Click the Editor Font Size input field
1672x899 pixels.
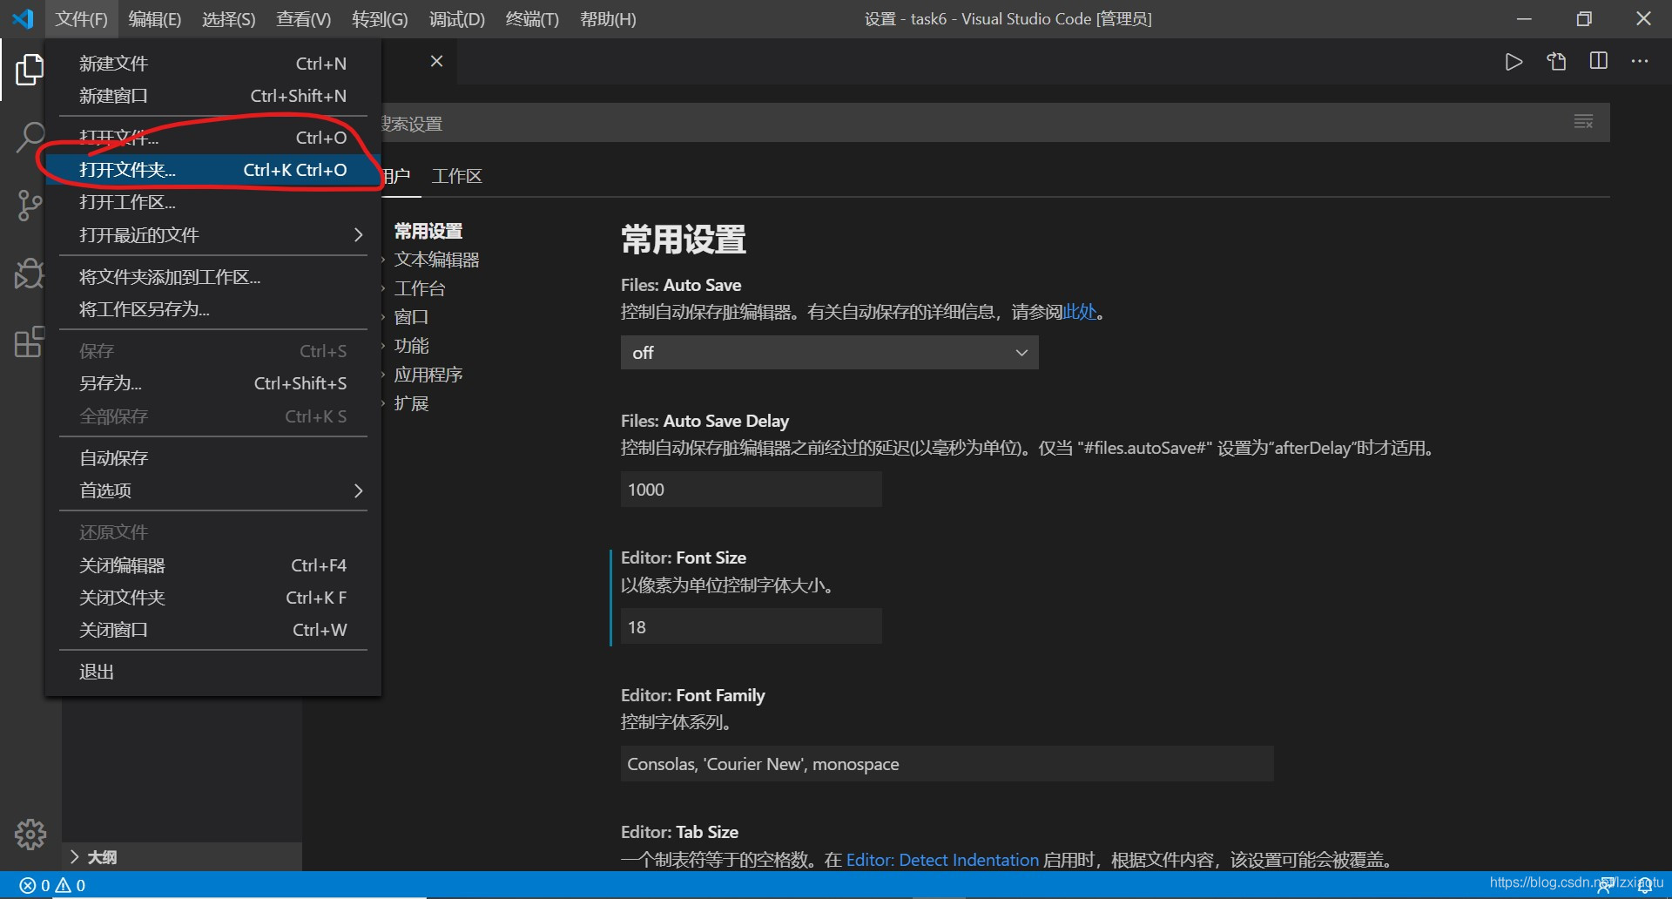751,626
